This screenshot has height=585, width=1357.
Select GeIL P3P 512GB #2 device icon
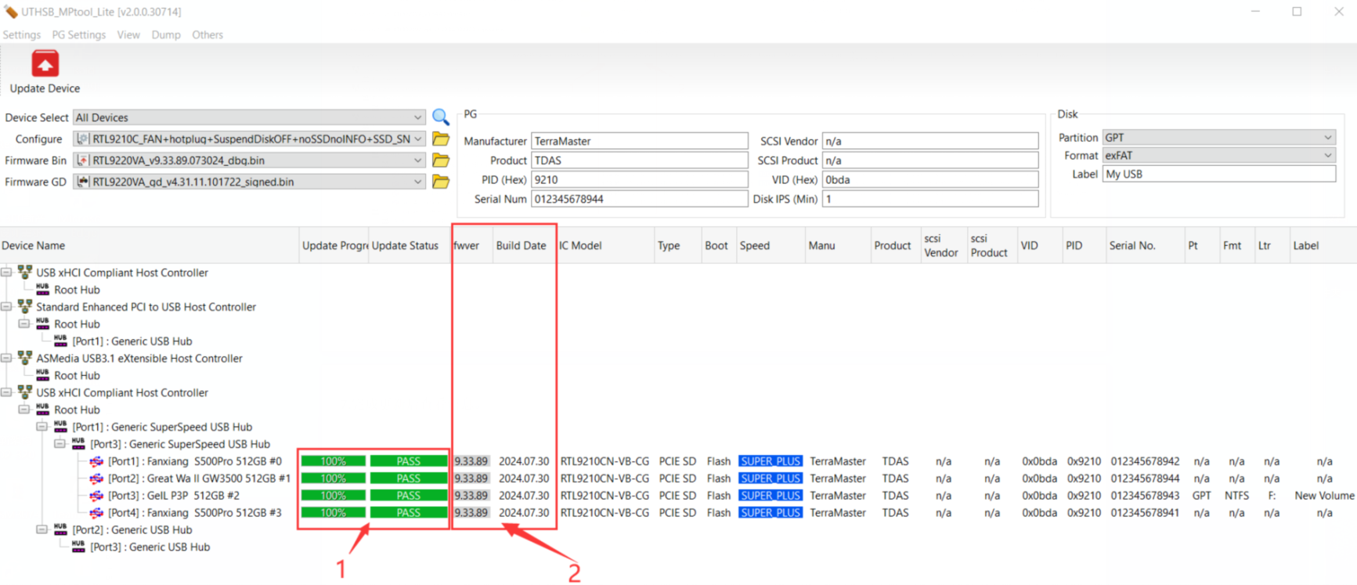coord(96,496)
